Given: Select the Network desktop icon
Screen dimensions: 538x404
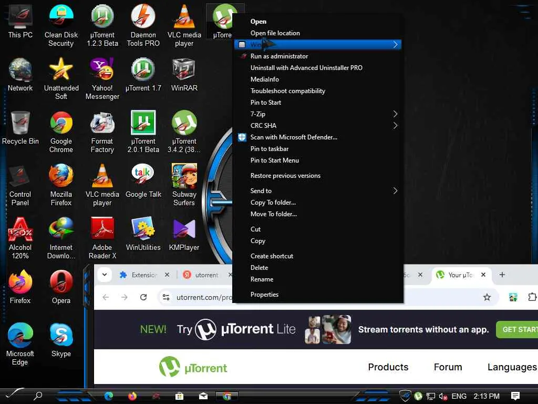Looking at the screenshot, I should [20, 75].
